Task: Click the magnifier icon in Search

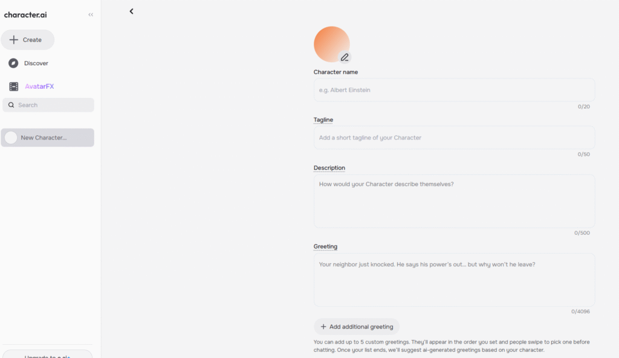Action: pyautogui.click(x=11, y=105)
